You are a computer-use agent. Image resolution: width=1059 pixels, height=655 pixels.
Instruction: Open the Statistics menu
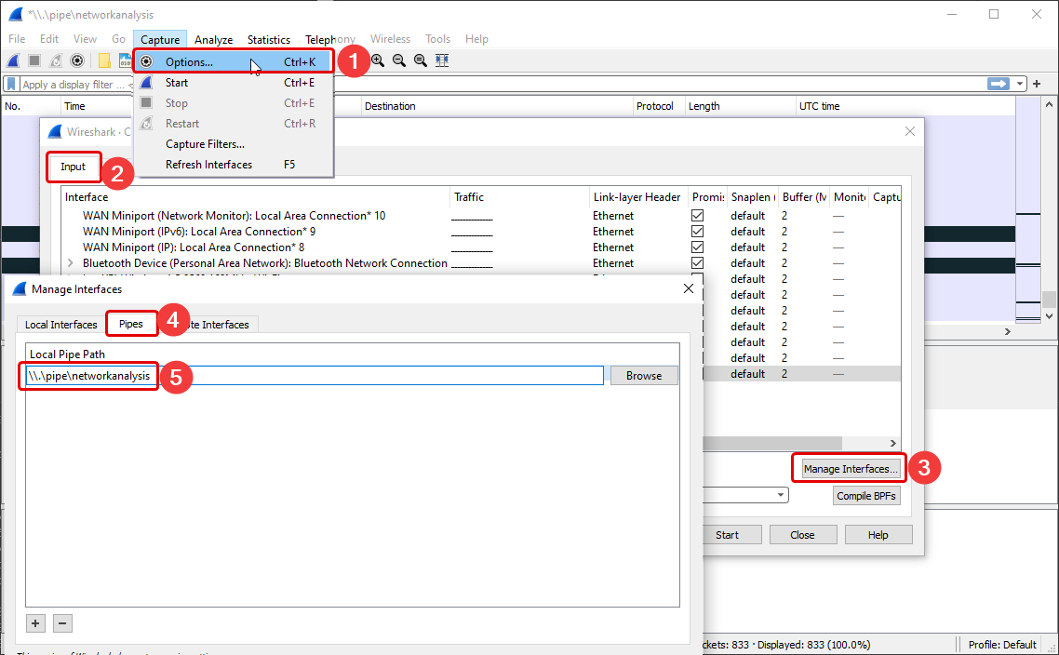[x=269, y=39]
